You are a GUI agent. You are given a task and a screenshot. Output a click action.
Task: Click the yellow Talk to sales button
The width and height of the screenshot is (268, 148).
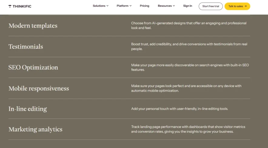coord(237,6)
